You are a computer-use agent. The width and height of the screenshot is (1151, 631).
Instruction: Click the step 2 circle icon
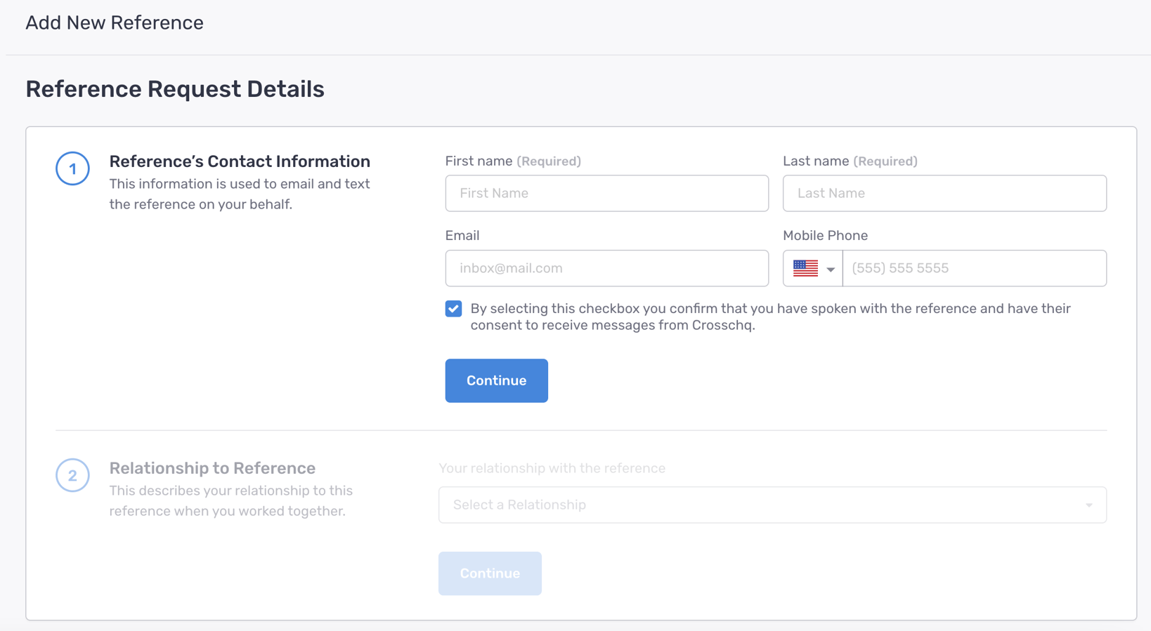click(72, 476)
